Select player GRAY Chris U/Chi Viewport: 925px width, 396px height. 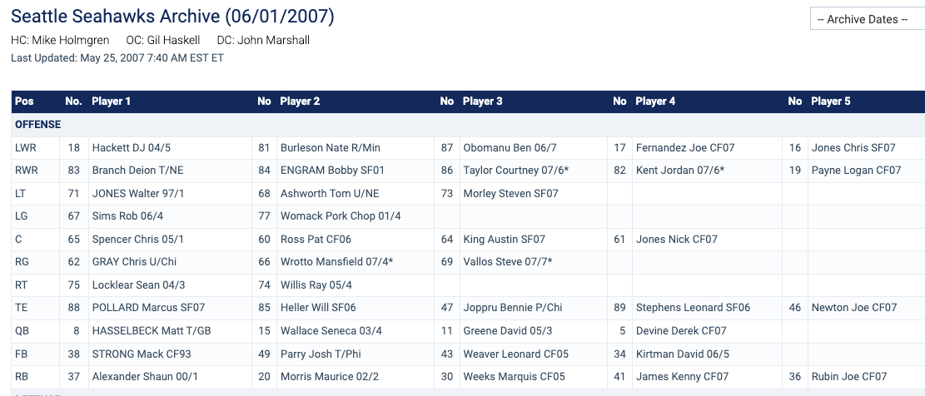(134, 261)
